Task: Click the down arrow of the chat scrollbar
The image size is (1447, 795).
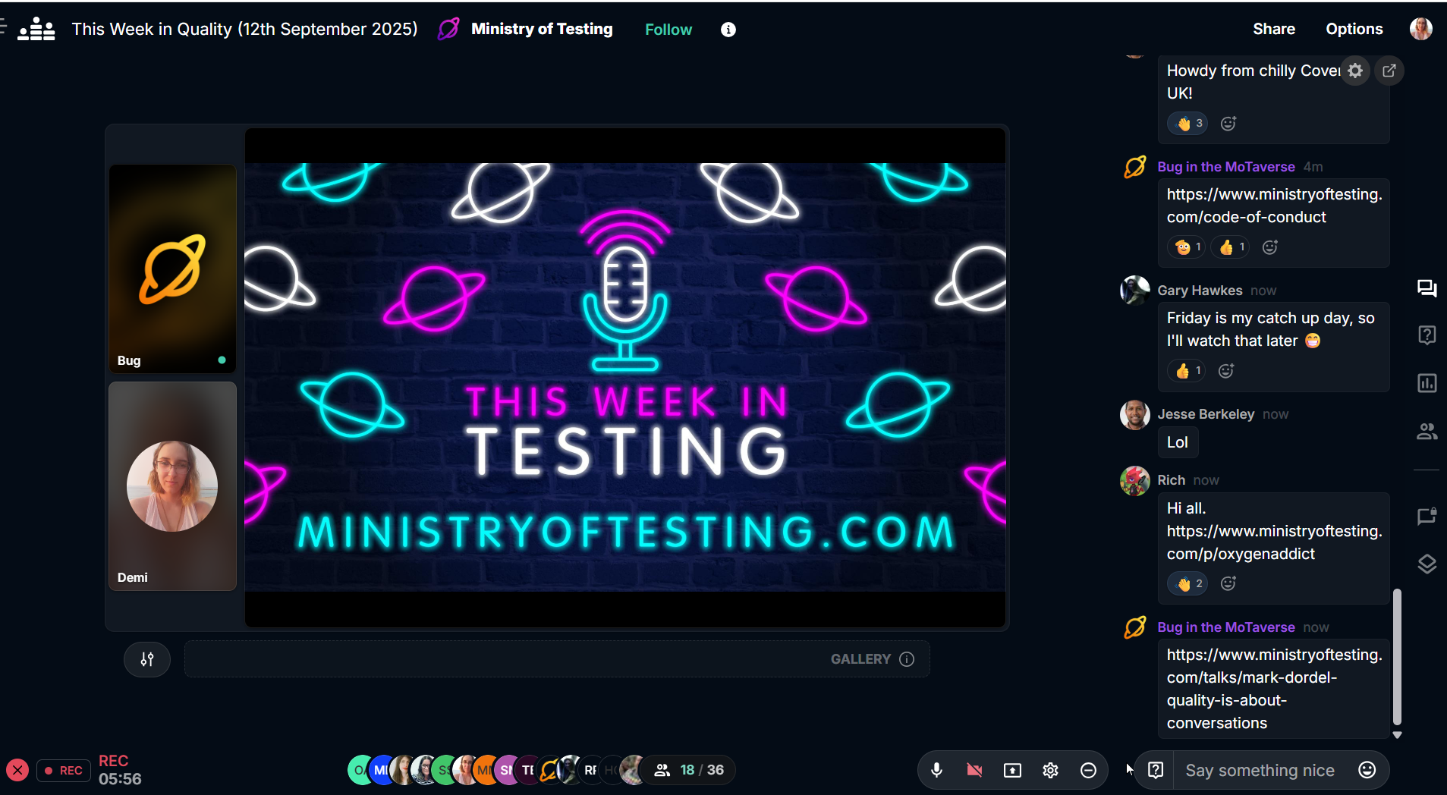Action: pos(1397,735)
